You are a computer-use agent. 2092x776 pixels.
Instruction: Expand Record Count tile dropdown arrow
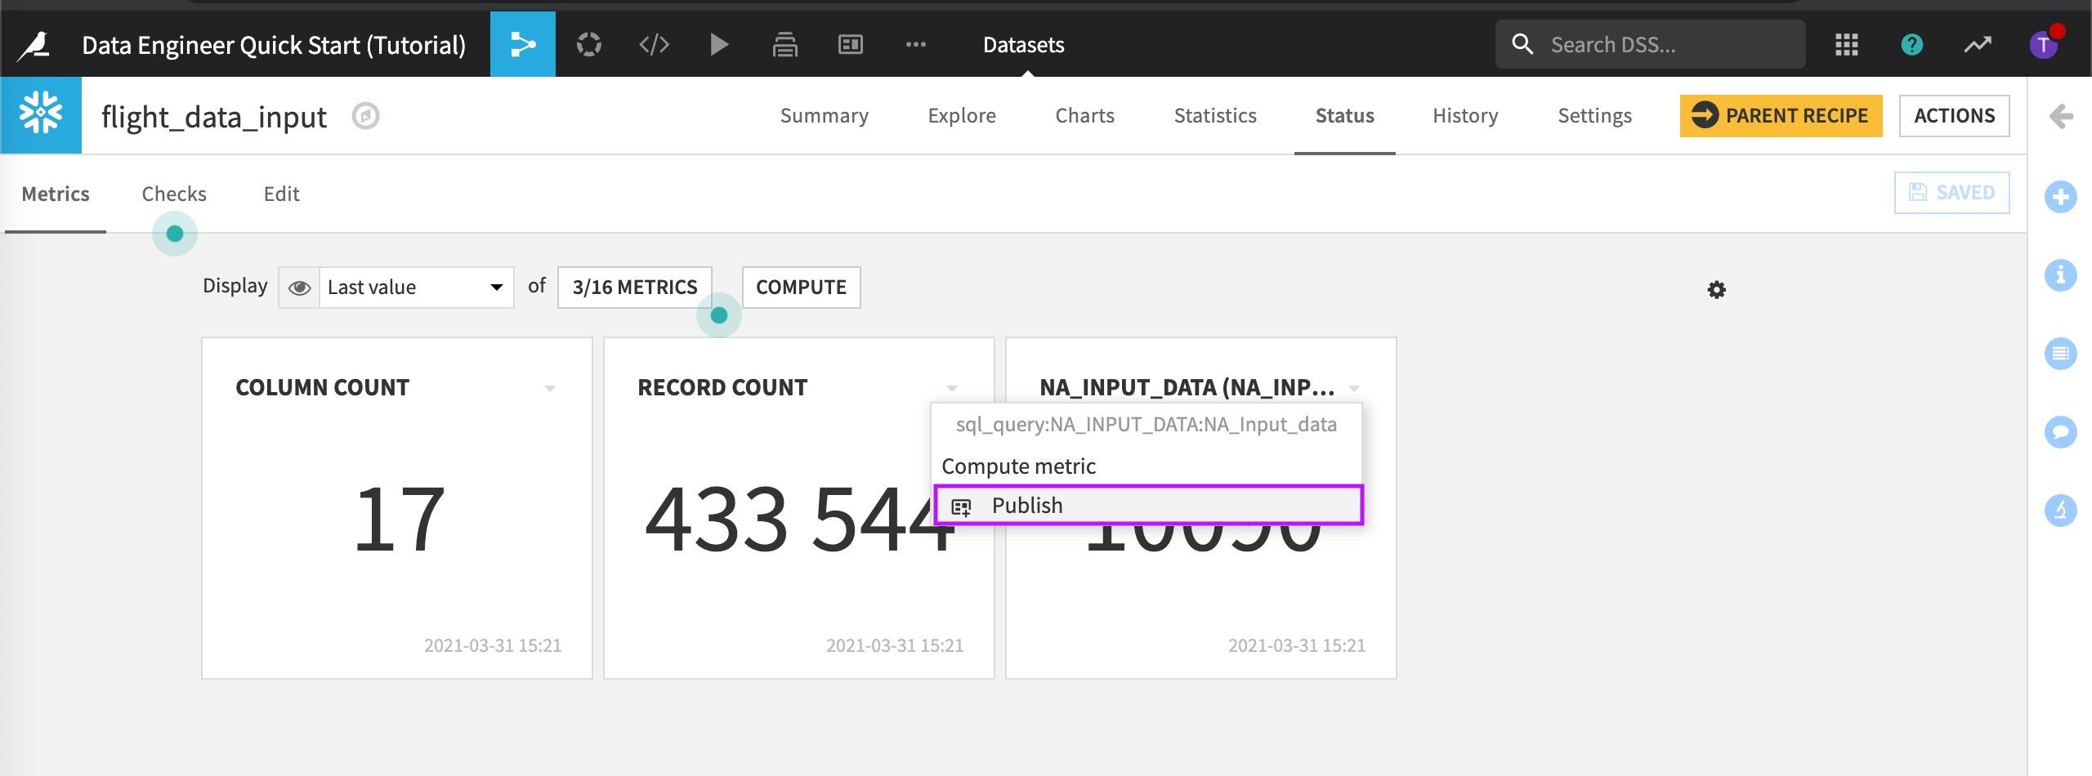pos(952,388)
